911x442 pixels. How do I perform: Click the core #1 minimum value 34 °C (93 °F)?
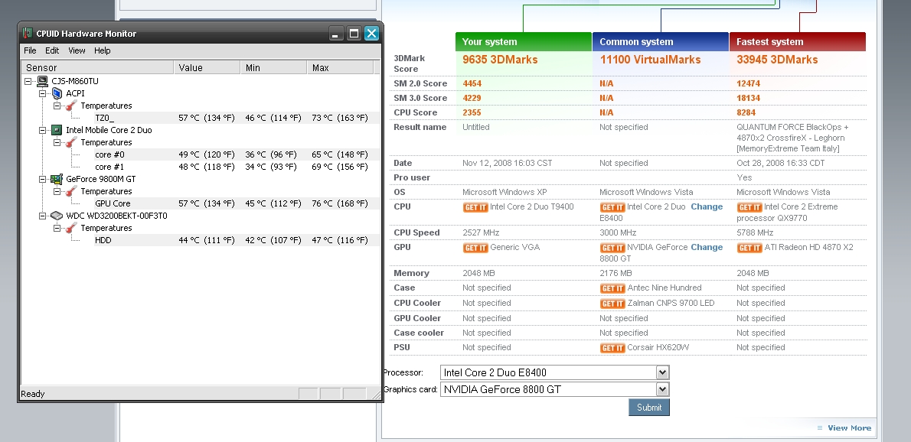click(271, 167)
